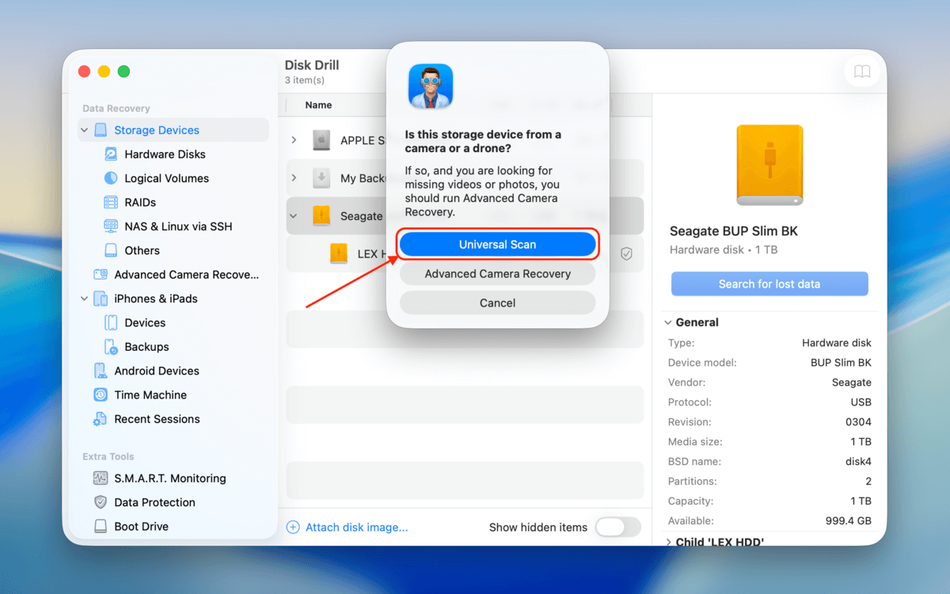This screenshot has height=594, width=950.
Task: Collapse the Seagate drive row
Action: pos(293,215)
